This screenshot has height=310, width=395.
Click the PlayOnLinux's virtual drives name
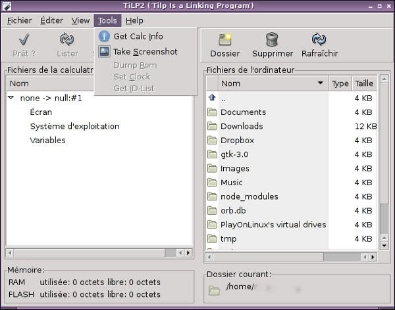(273, 225)
